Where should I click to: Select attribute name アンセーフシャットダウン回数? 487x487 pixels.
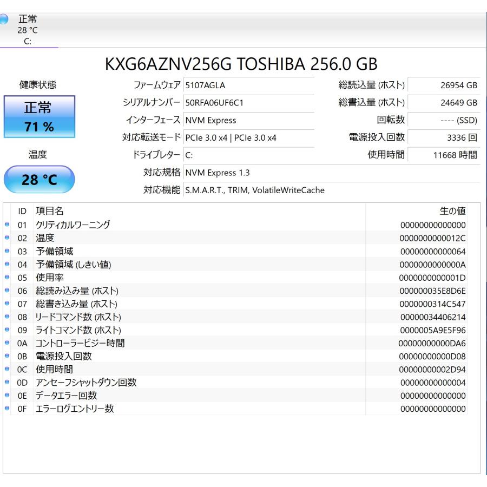(86, 383)
